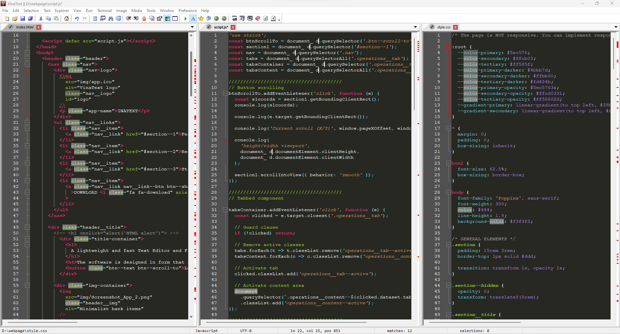The width and height of the screenshot is (620, 334).
Task: Open the Explorer menu
Action: 62,11
